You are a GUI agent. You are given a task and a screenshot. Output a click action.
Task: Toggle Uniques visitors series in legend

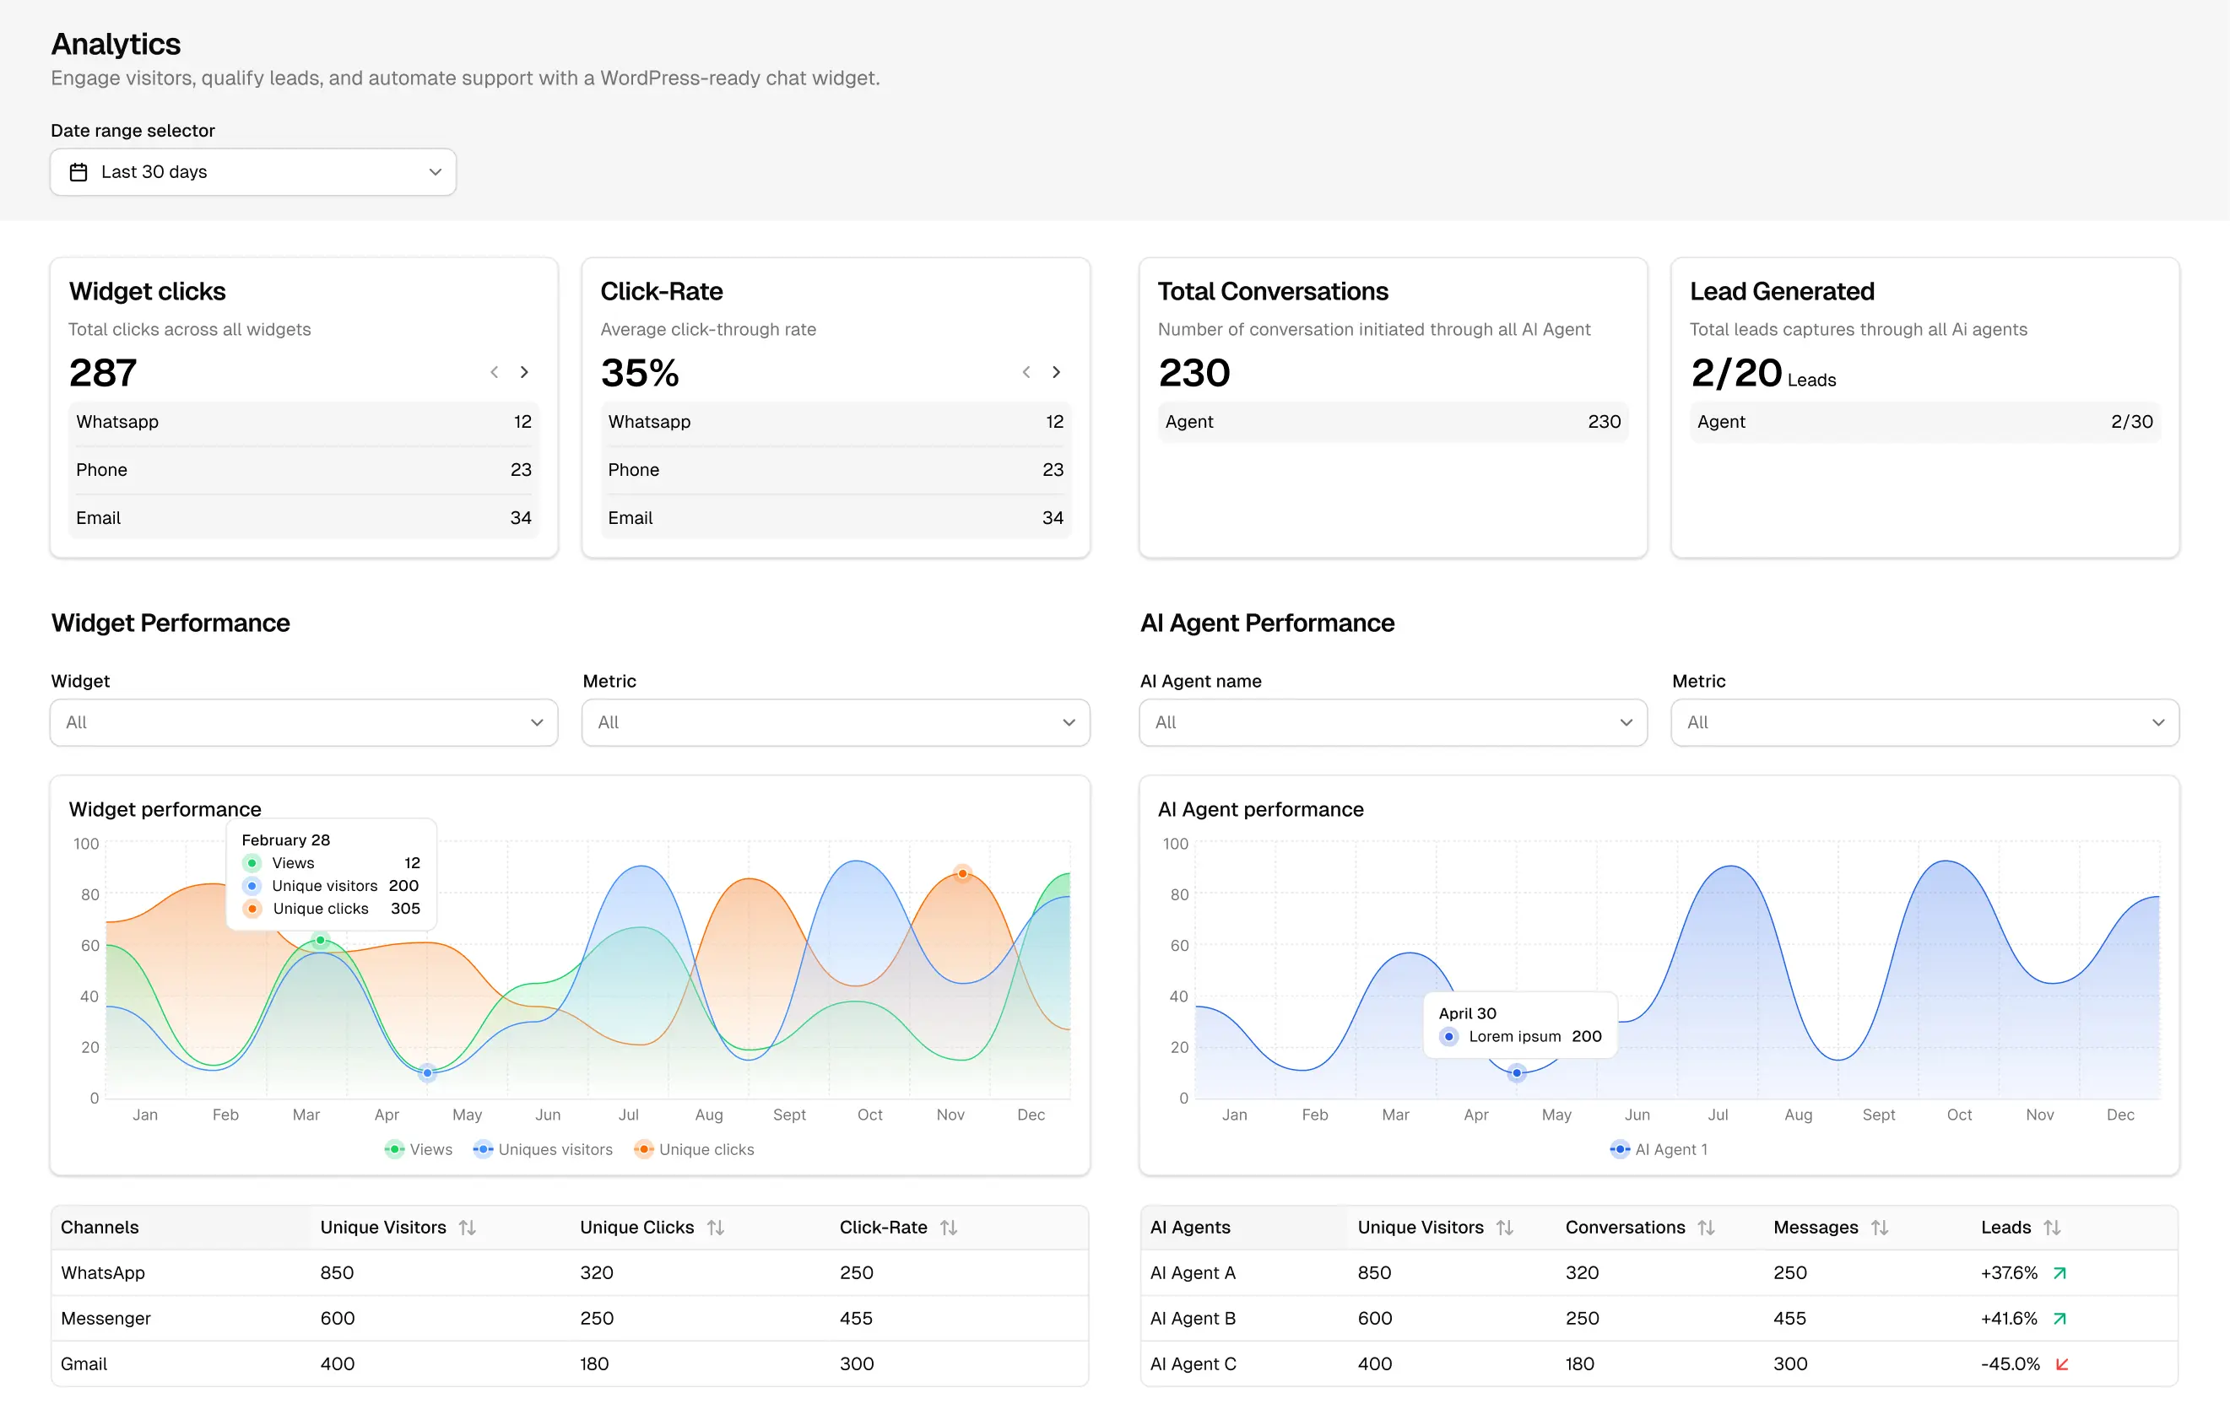(x=543, y=1150)
